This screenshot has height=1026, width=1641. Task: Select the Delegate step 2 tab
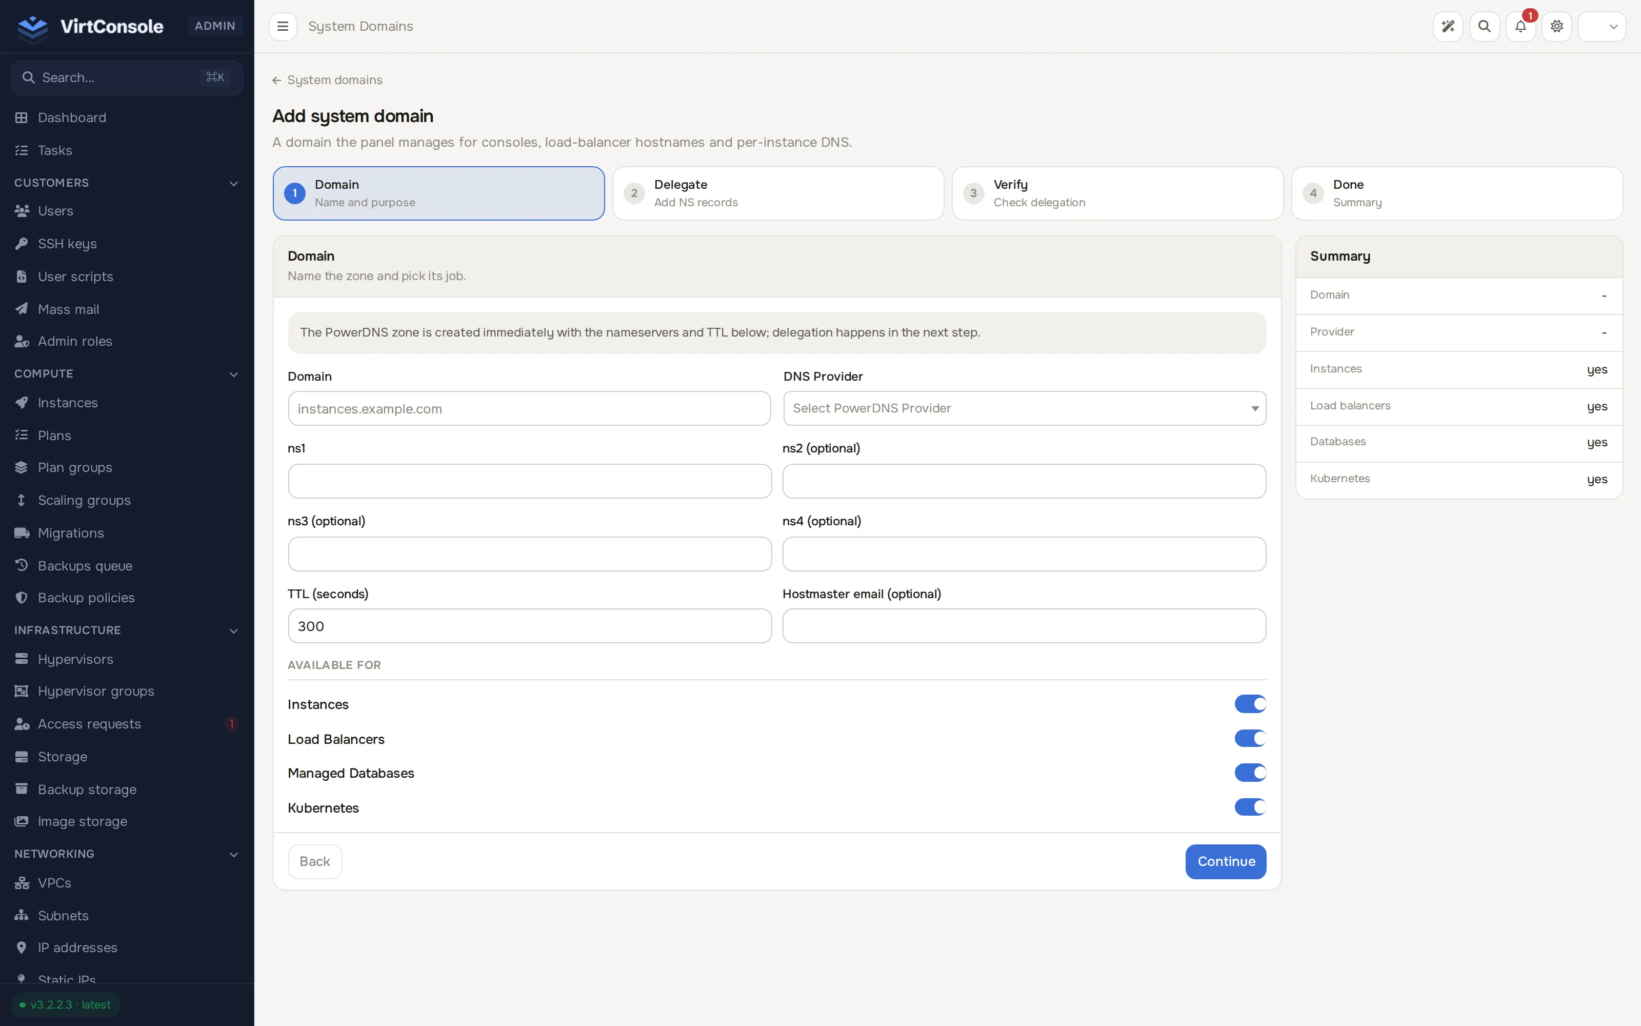778,193
